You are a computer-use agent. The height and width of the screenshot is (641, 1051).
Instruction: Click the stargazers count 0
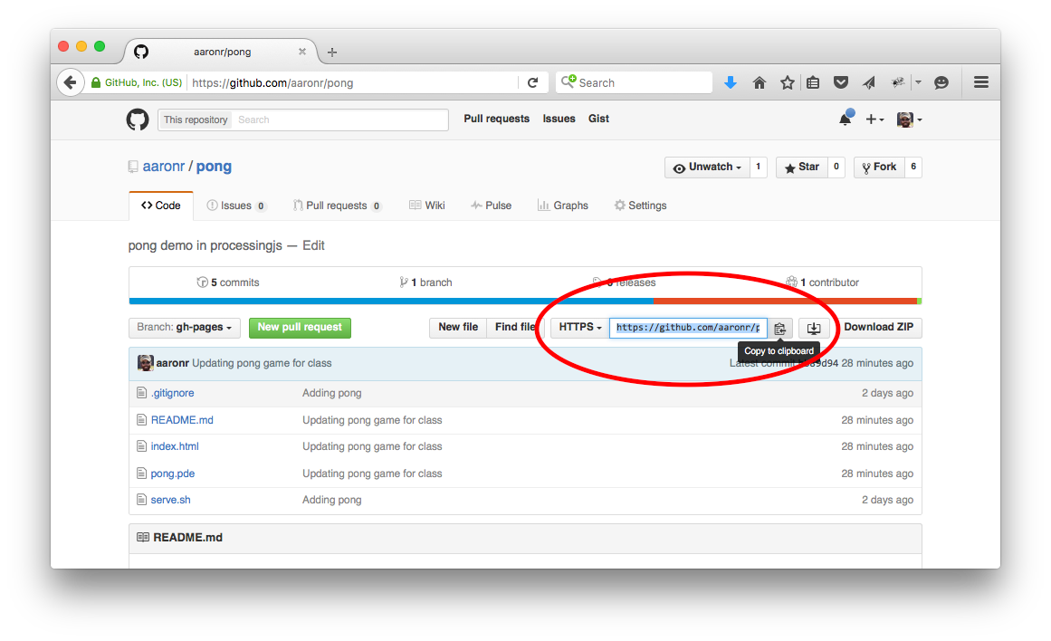click(x=836, y=167)
